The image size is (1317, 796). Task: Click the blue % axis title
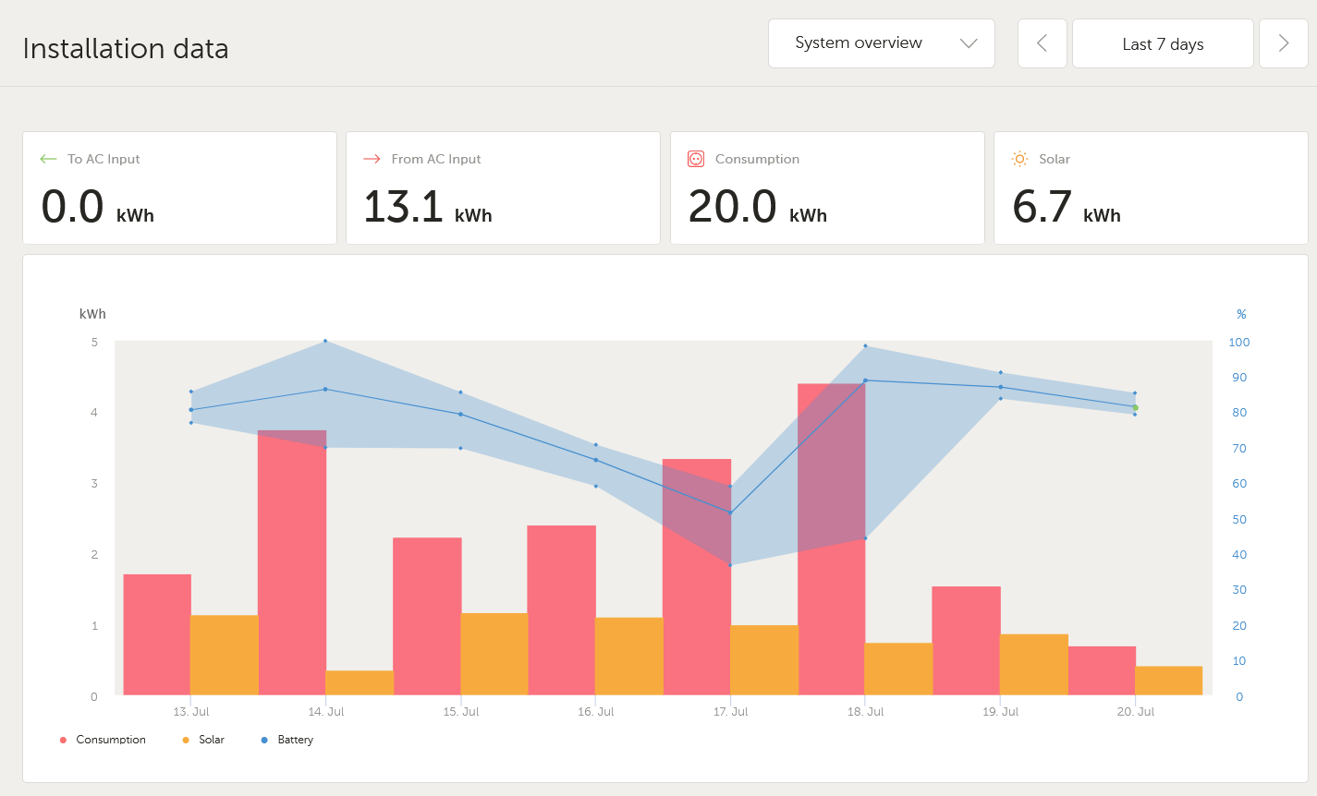(1241, 315)
